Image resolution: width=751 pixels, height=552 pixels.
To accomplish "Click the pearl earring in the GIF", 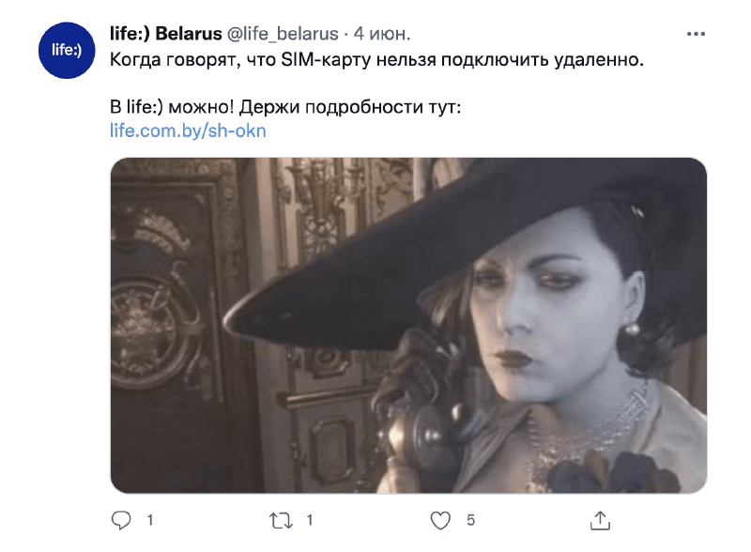I will click(632, 330).
